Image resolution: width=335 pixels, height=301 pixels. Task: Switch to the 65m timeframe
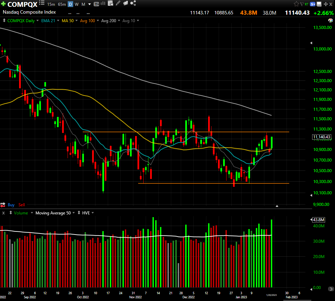pos(62,4)
